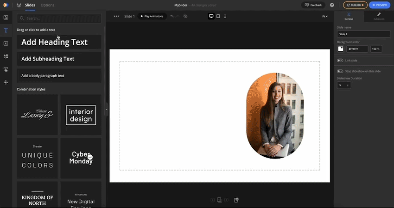Add a new slide
The image size is (394, 208).
236,200
